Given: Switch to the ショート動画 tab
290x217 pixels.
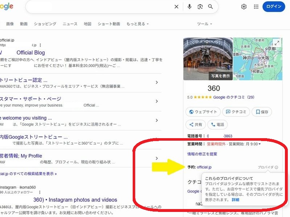Looking at the screenshot, I should pos(109,24).
